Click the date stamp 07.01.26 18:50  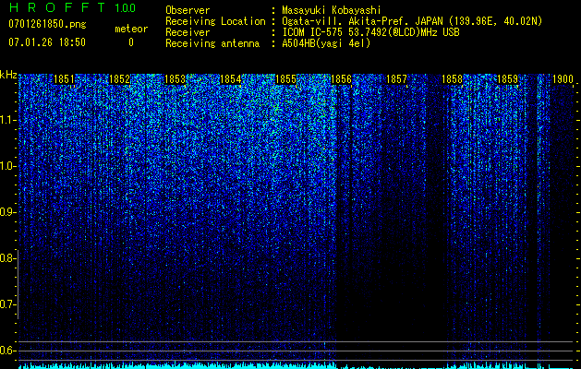point(47,42)
